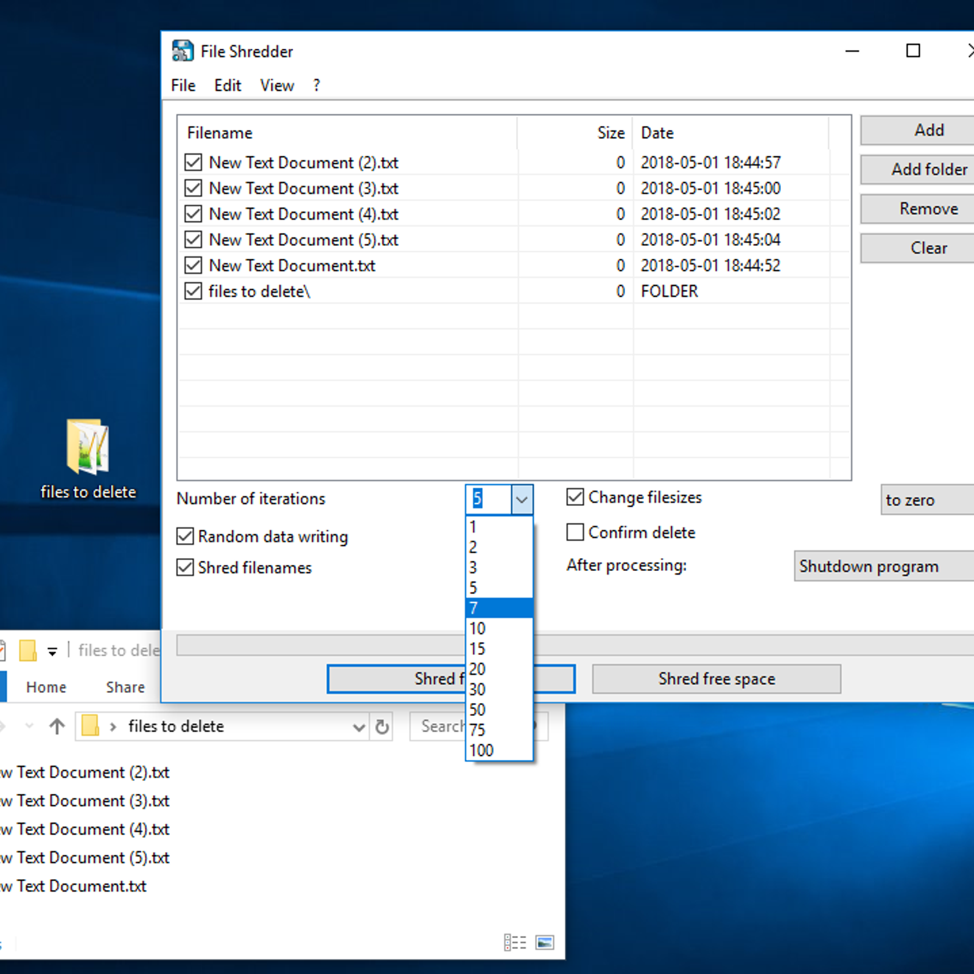Open the 'files to delete' desktop folder icon
974x974 pixels.
(88, 459)
